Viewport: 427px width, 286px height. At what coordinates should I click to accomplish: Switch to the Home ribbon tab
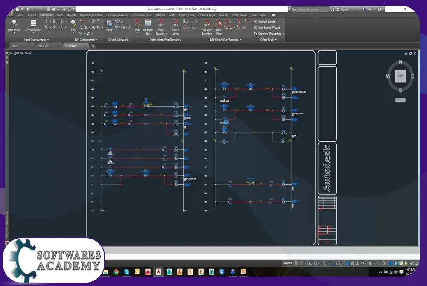click(20, 15)
